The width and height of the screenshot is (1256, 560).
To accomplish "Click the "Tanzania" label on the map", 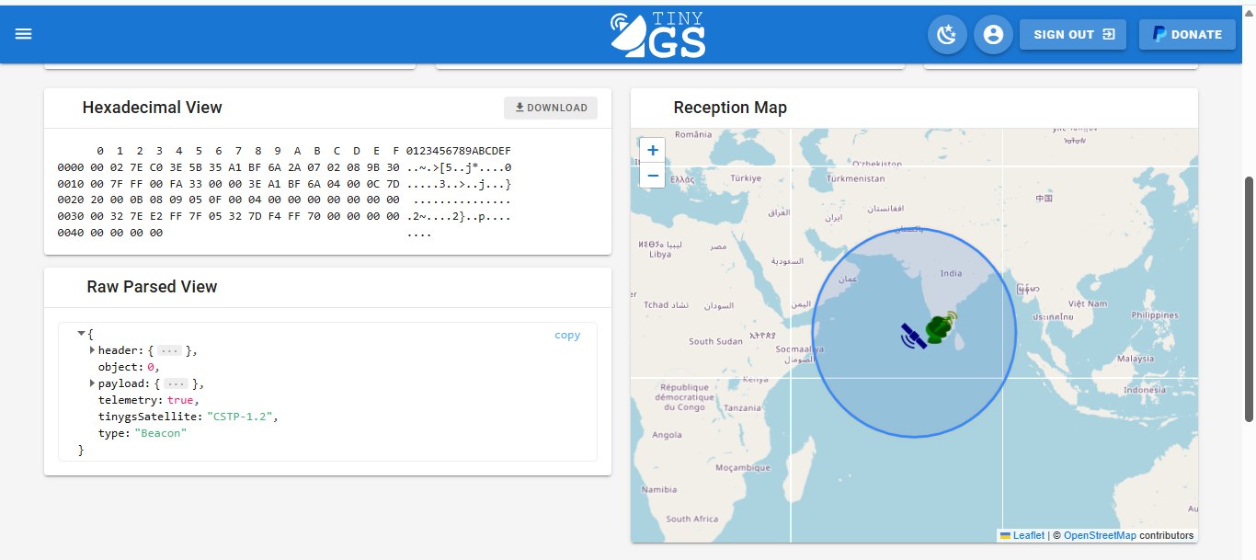I will (742, 407).
